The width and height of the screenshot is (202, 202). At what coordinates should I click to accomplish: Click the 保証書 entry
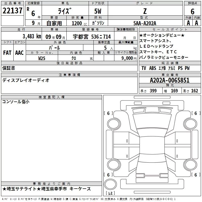coord(9,68)
